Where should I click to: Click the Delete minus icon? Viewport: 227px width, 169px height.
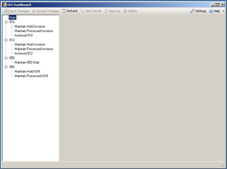click(x=125, y=11)
